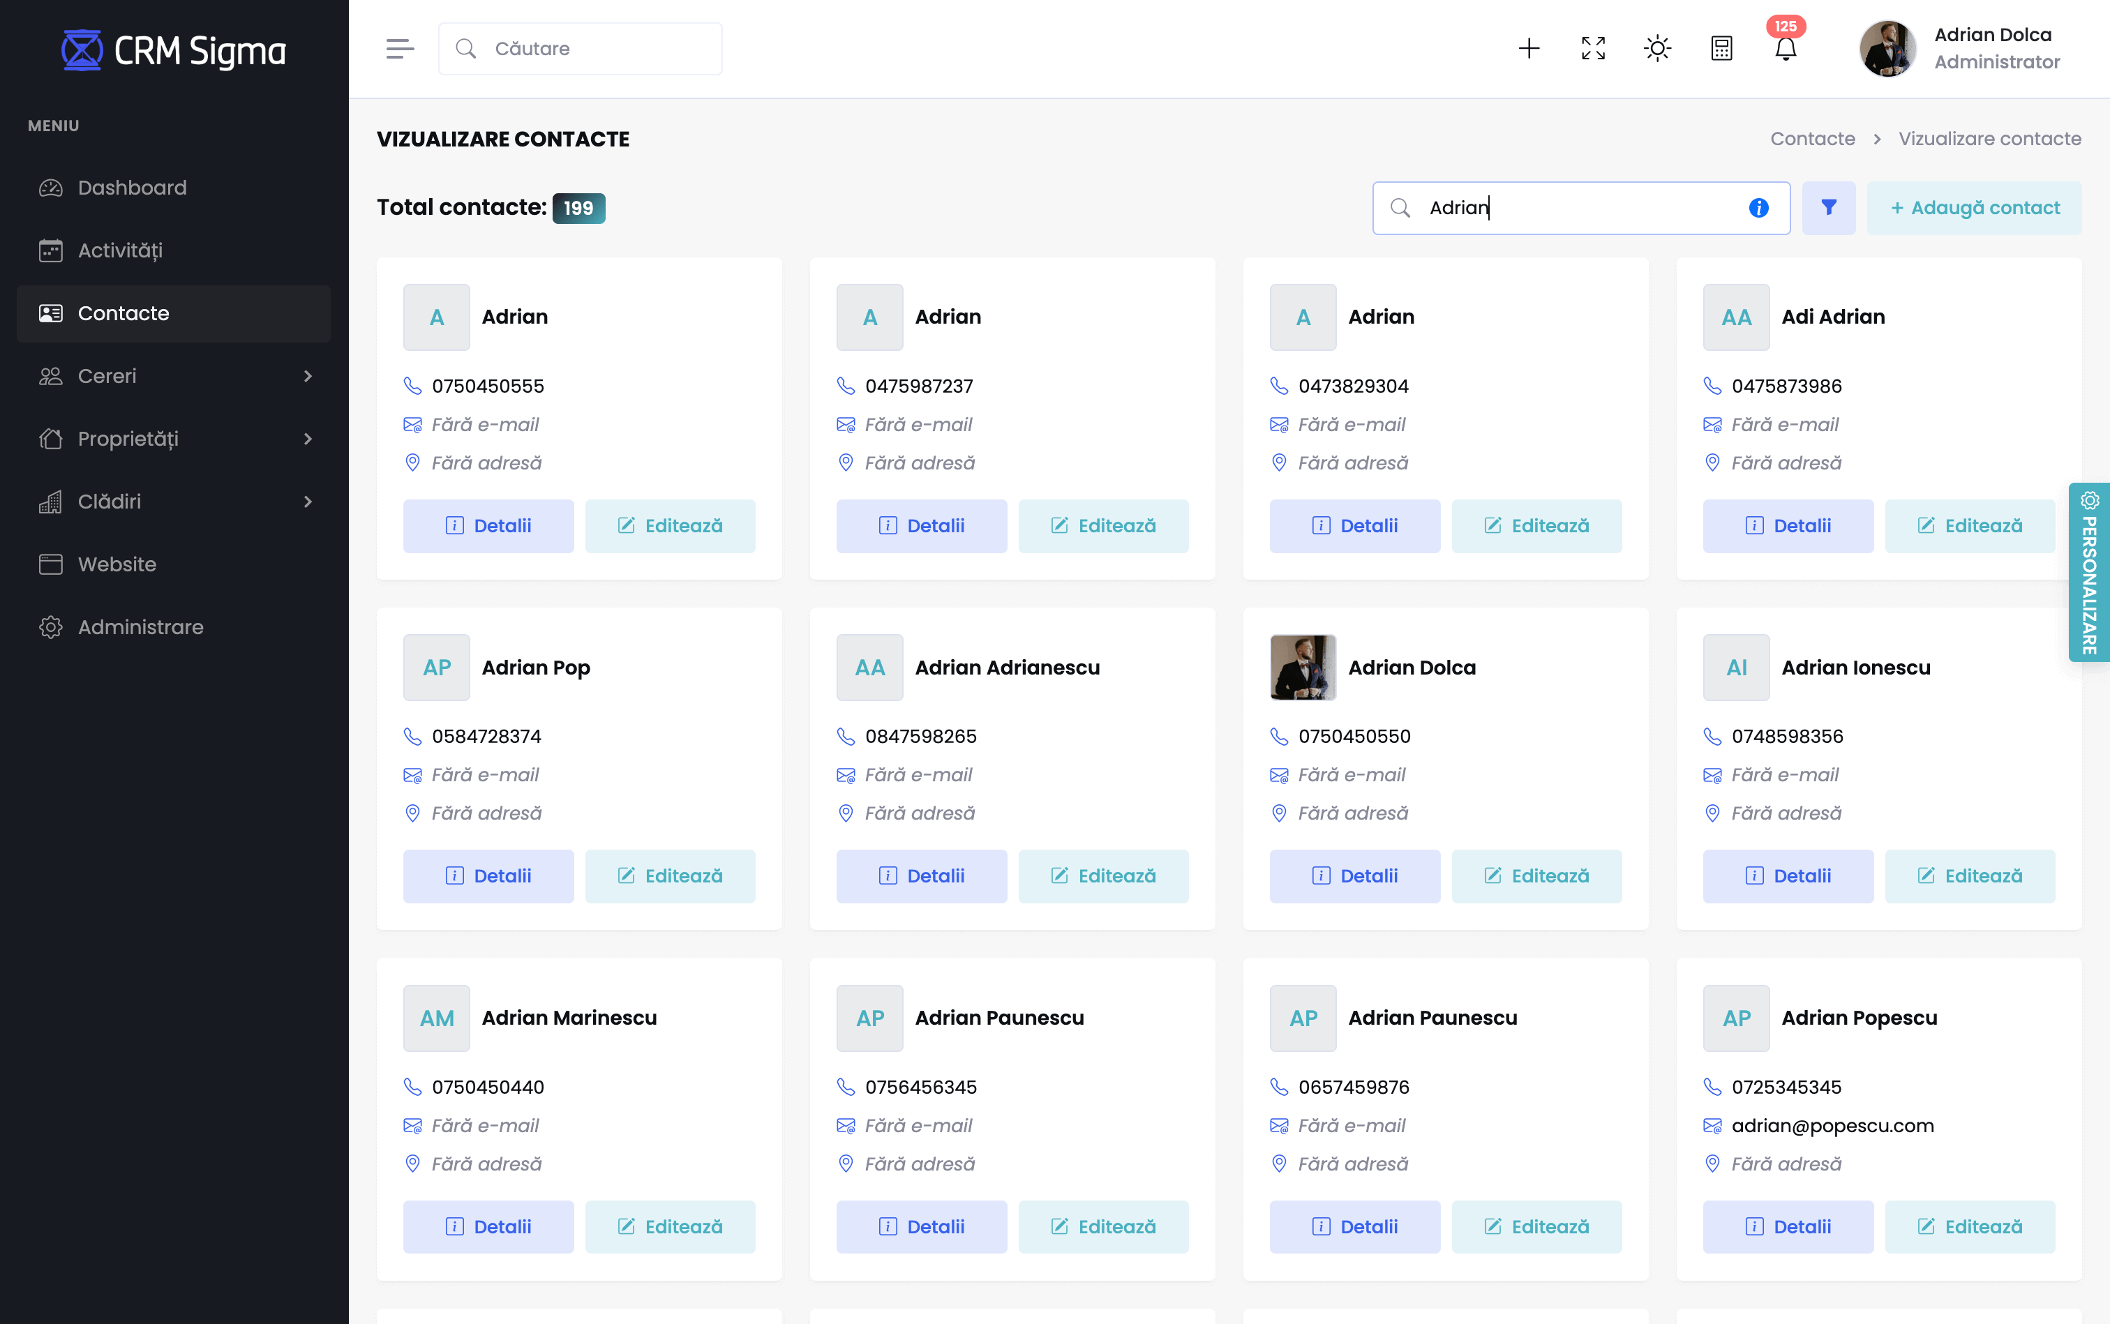Click the hamburger menu toggle icon
2110x1324 pixels.
tap(399, 49)
